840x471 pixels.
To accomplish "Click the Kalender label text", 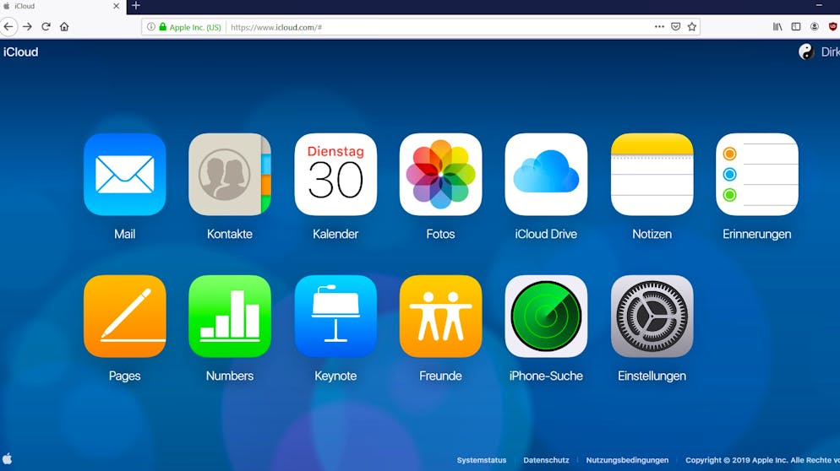I will click(x=335, y=234).
